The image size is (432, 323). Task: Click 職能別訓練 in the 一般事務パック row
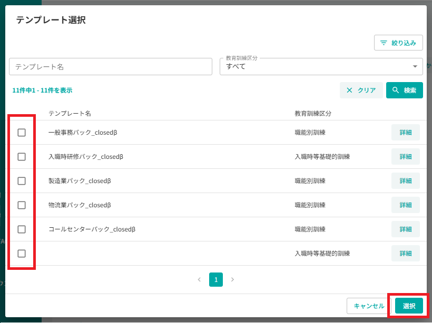[x=310, y=133]
